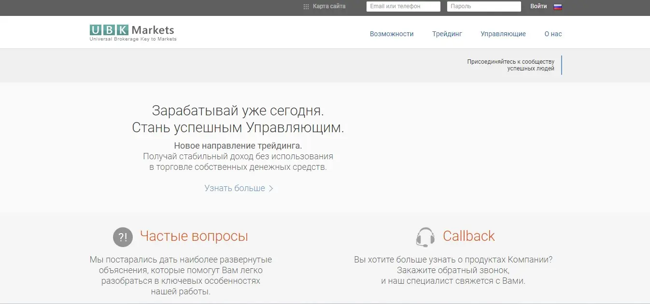Click the Узнать больше link
Screen dimensions: 650x304
(x=235, y=188)
